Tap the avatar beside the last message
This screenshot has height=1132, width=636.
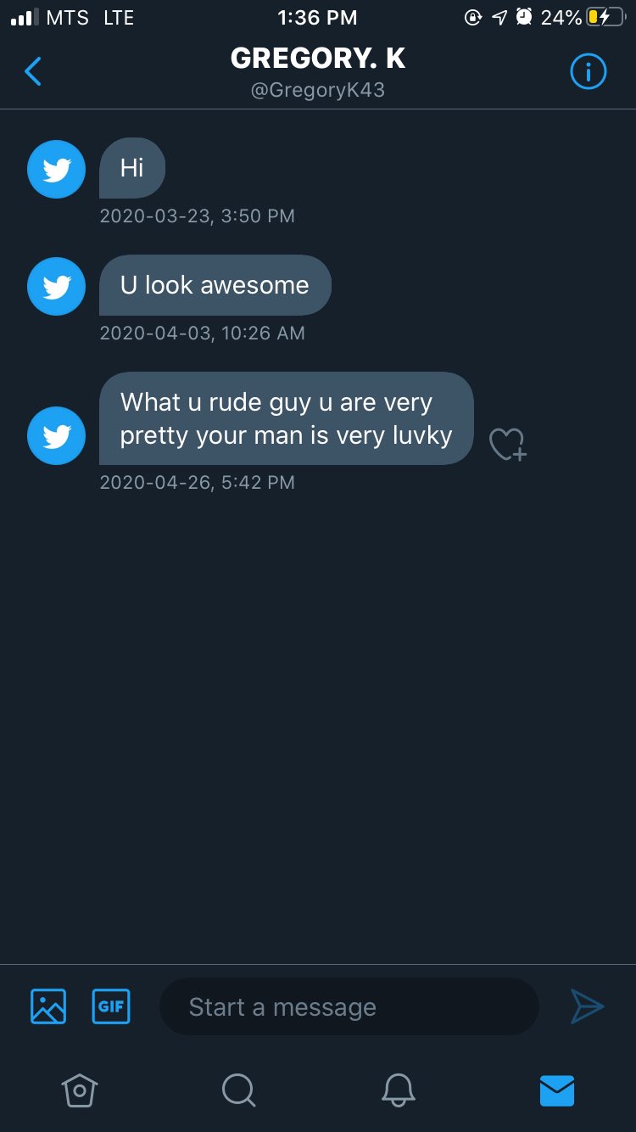click(x=57, y=435)
